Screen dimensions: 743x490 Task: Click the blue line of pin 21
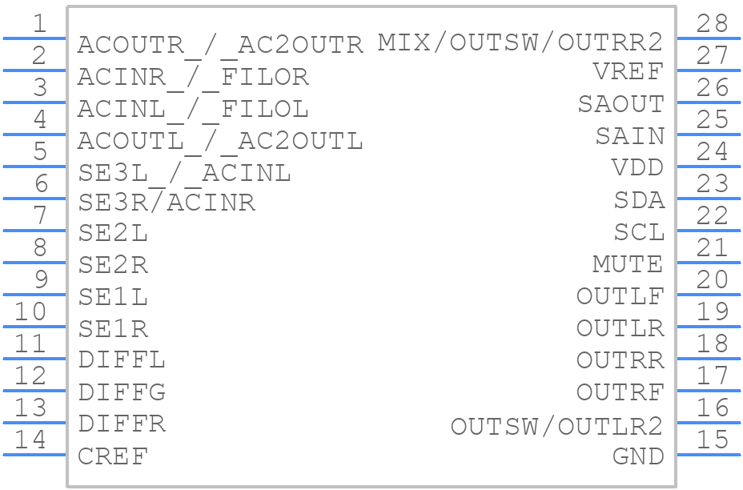(x=709, y=262)
